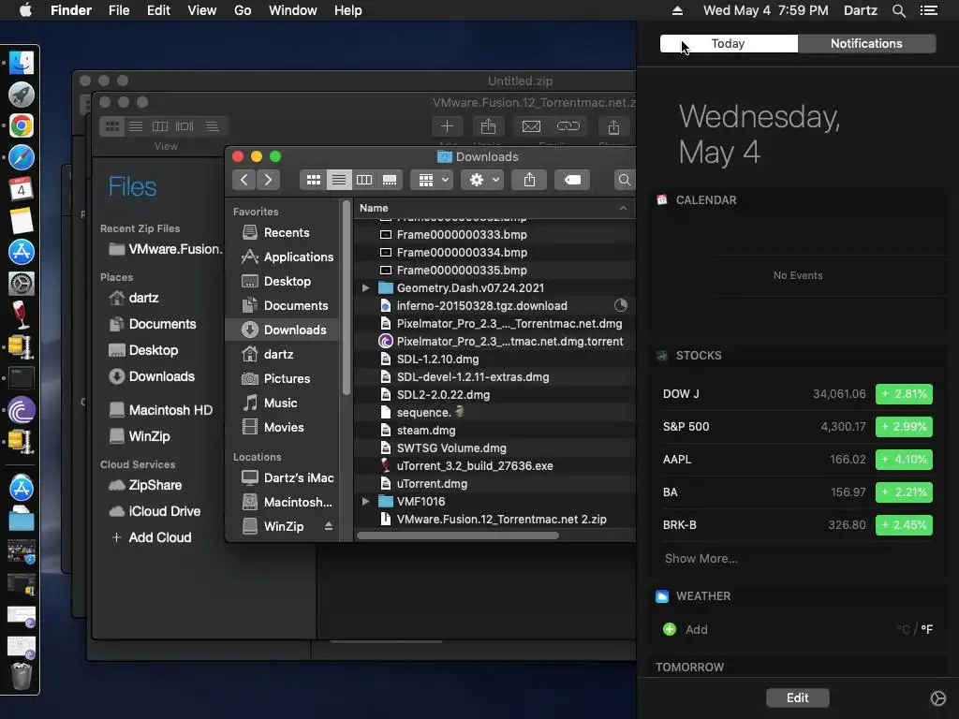Click Email envelope icon in WinZip toolbar

(x=531, y=126)
